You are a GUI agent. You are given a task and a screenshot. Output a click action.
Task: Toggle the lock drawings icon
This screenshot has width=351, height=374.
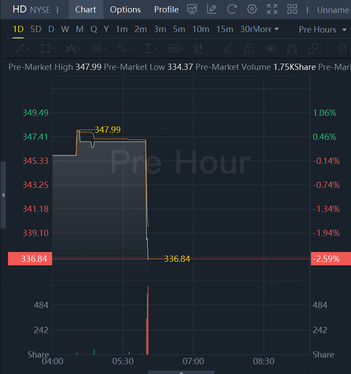pyautogui.click(x=249, y=48)
